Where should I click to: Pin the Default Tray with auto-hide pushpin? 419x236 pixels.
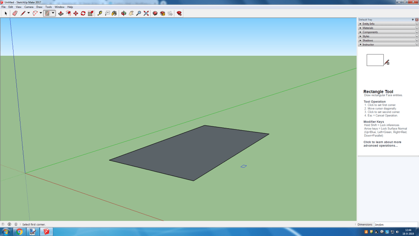pos(412,20)
